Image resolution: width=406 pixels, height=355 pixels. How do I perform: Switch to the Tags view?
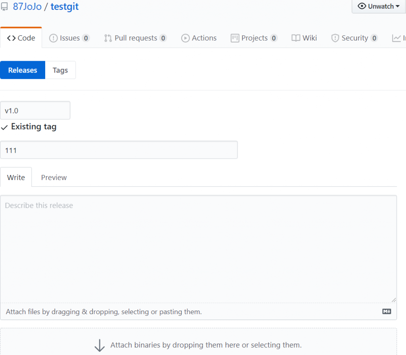pos(60,70)
